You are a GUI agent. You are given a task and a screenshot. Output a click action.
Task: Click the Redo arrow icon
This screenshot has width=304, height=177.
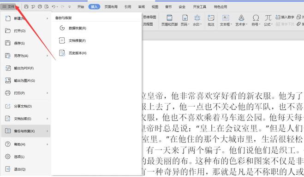pyautogui.click(x=62, y=6)
